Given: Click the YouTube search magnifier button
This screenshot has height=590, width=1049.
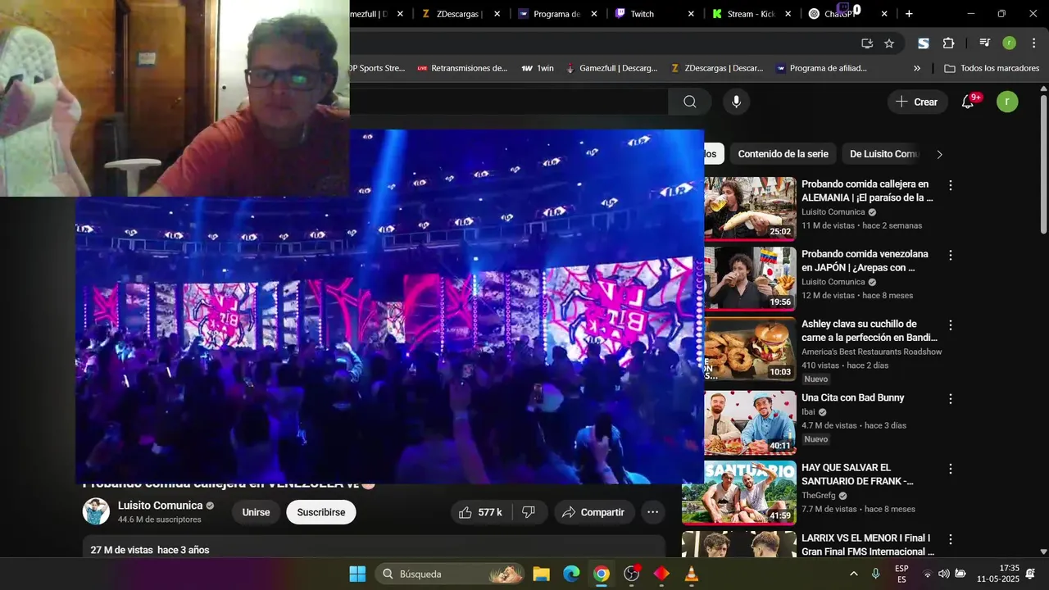Looking at the screenshot, I should [x=690, y=102].
